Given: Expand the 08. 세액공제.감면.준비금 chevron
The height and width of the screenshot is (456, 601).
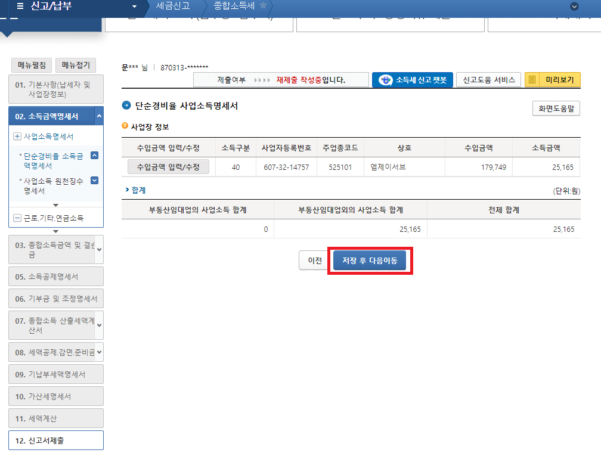Looking at the screenshot, I should point(99,352).
